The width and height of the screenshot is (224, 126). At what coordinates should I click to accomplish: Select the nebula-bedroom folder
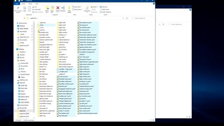[x=64, y=40]
